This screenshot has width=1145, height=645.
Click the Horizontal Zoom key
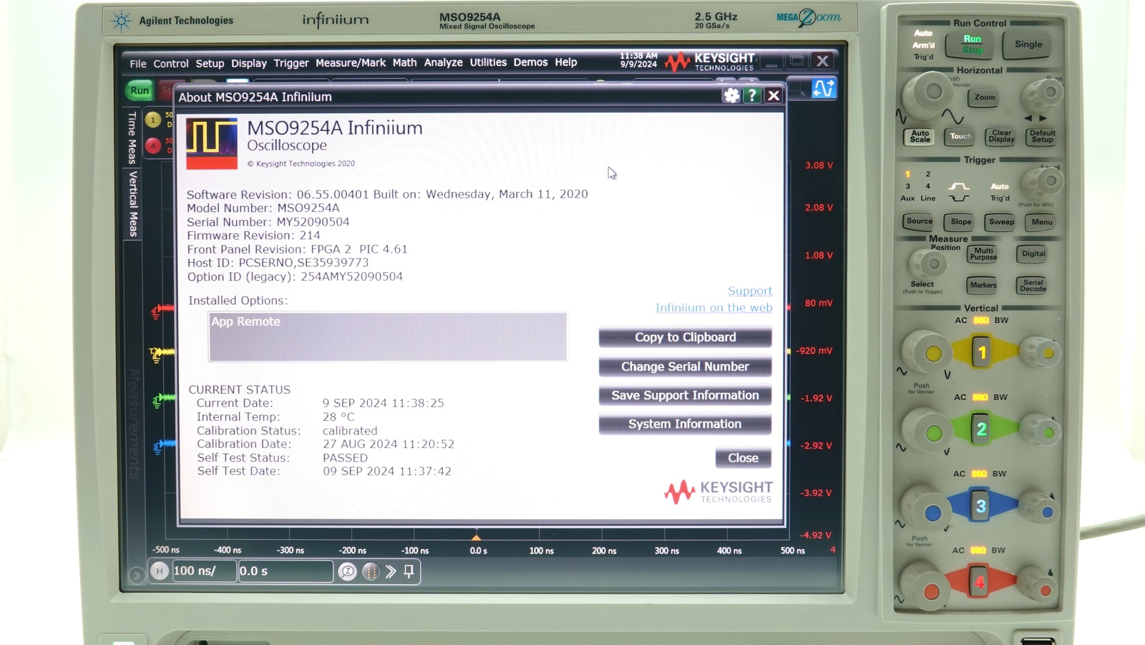click(985, 97)
